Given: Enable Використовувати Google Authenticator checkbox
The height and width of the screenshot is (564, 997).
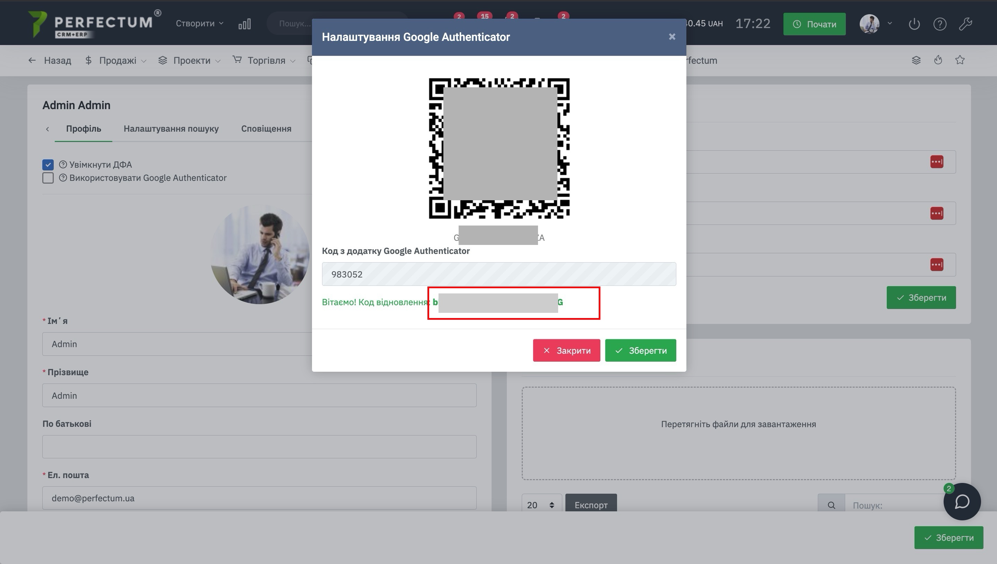Looking at the screenshot, I should 48,178.
